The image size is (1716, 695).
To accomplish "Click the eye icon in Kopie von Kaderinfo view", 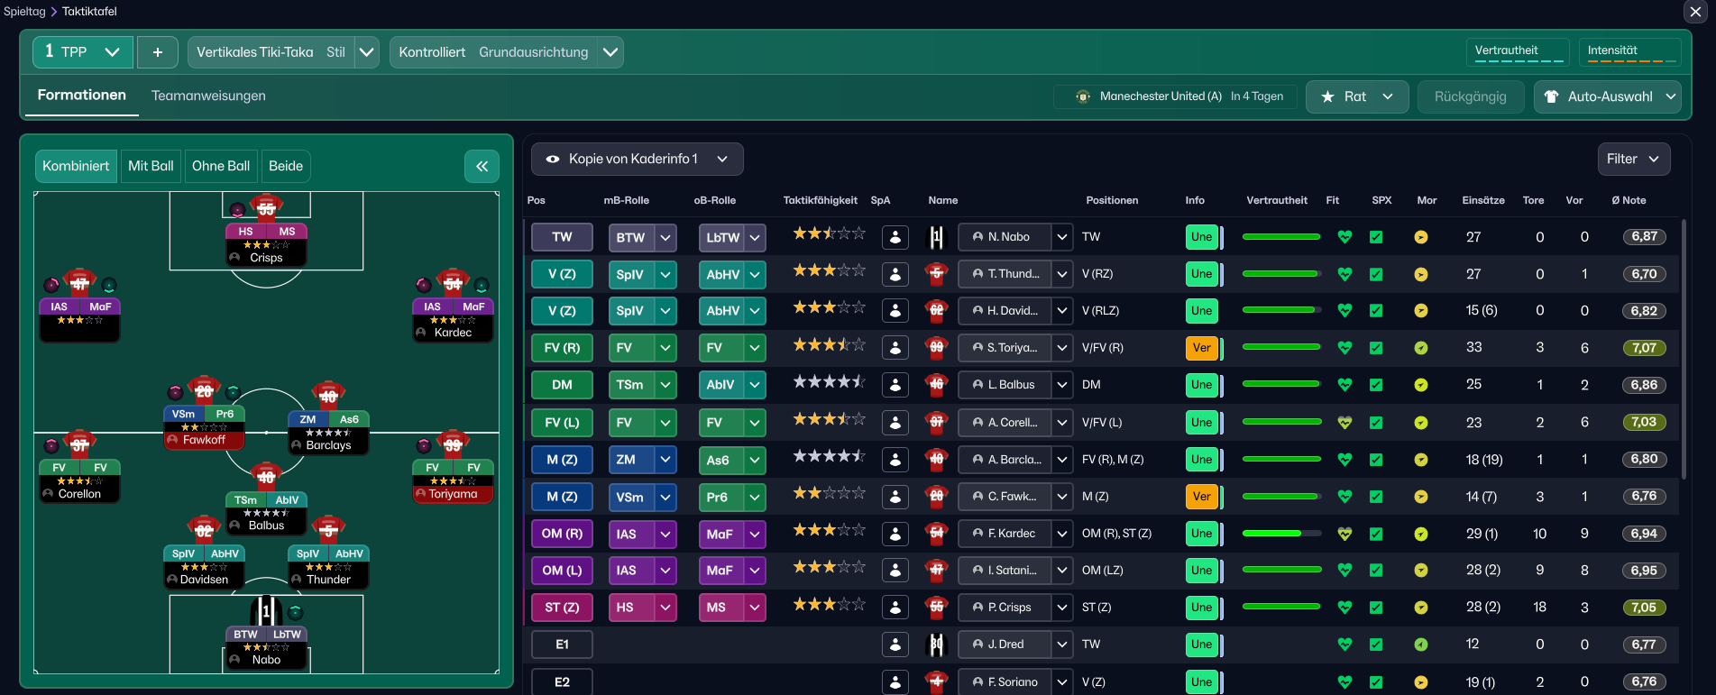I will (x=553, y=160).
